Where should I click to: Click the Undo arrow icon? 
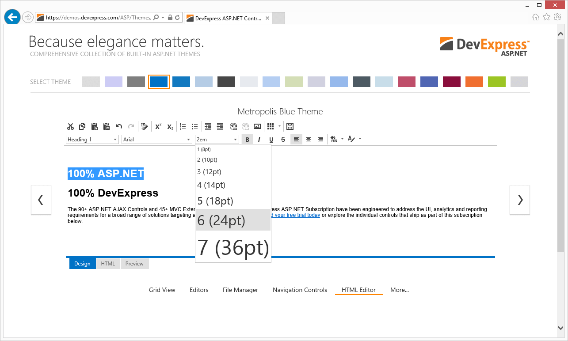119,126
